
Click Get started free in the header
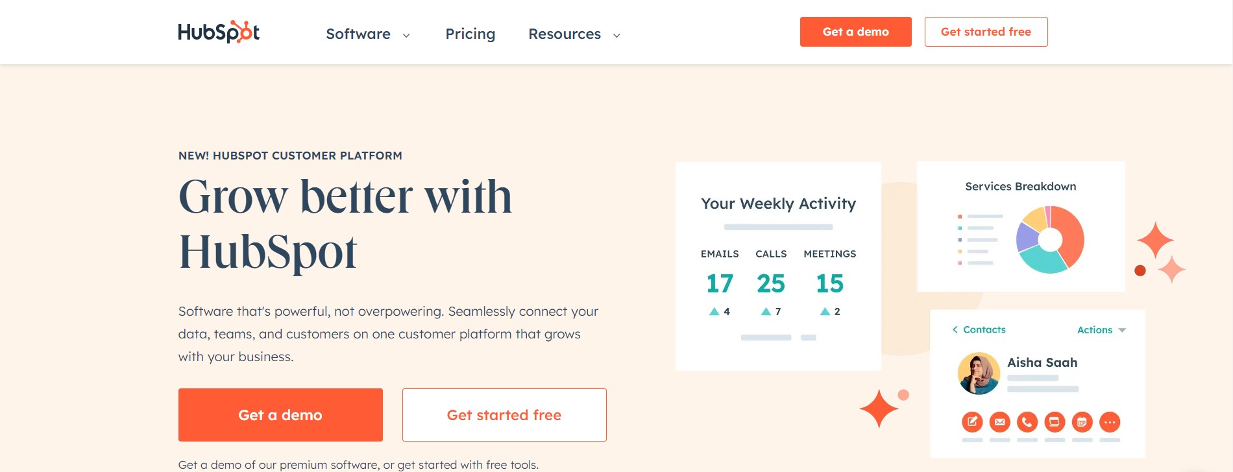click(986, 32)
